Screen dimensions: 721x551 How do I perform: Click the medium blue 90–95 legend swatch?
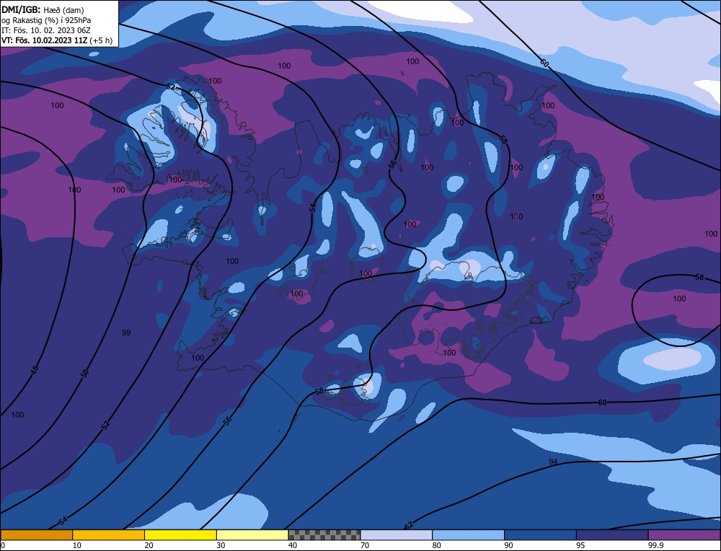point(540,535)
